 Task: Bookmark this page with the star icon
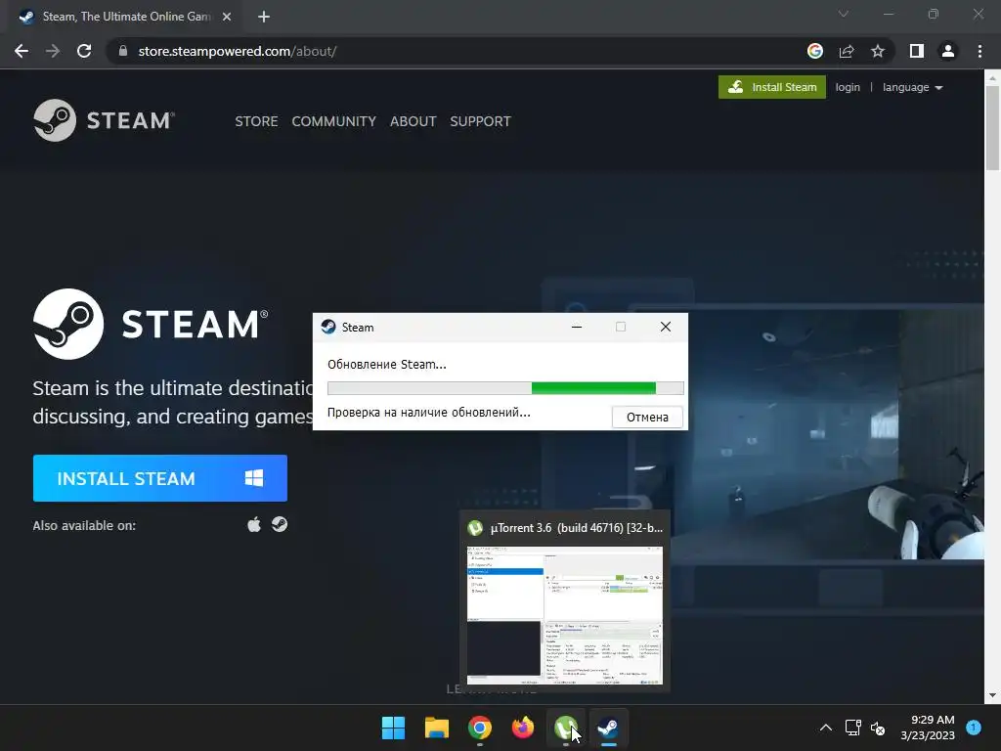click(x=878, y=51)
